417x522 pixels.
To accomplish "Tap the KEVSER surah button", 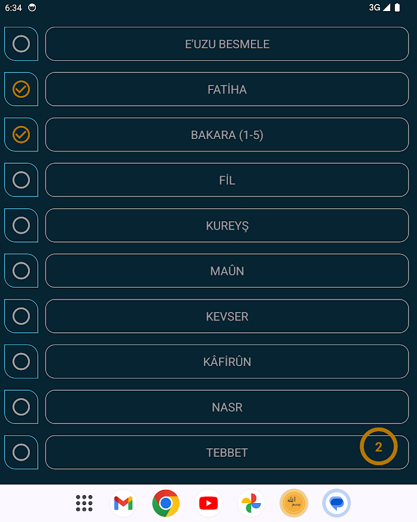I will tap(227, 316).
